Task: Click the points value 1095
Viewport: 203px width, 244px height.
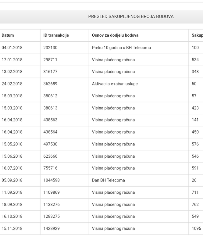Action: tap(197, 228)
